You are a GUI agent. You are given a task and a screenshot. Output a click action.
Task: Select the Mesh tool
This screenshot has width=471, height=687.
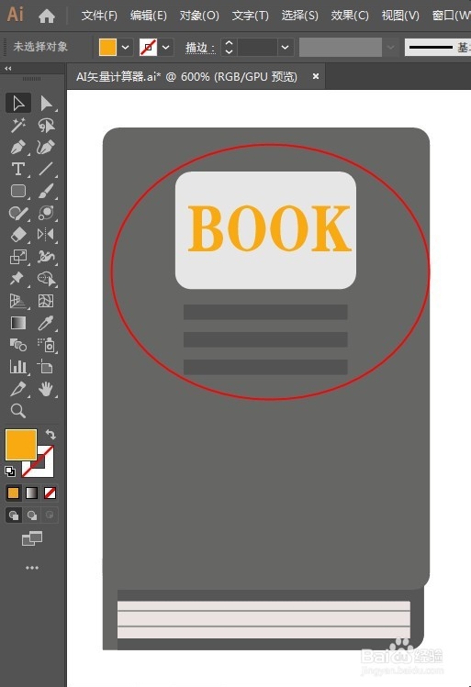[46, 301]
